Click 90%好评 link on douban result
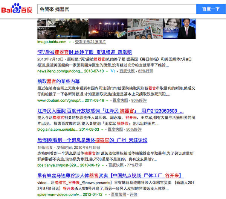This screenshot has height=199, width=226. coord(139,100)
